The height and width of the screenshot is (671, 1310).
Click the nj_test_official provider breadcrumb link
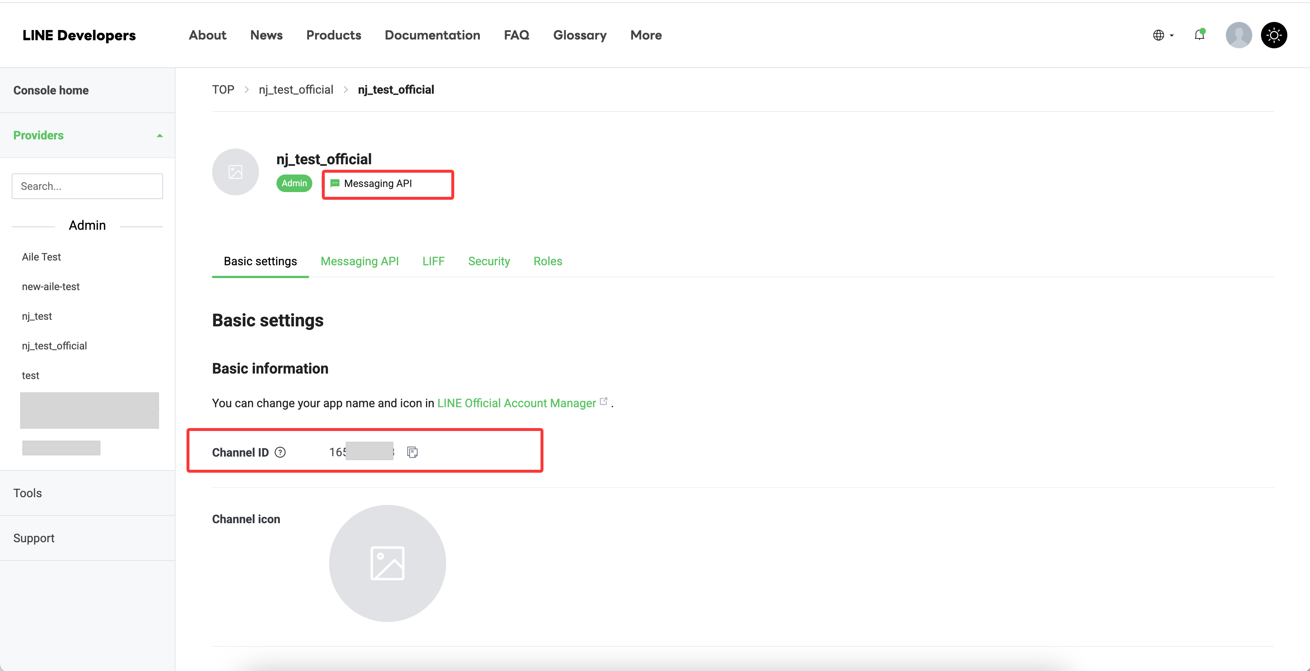pos(296,90)
